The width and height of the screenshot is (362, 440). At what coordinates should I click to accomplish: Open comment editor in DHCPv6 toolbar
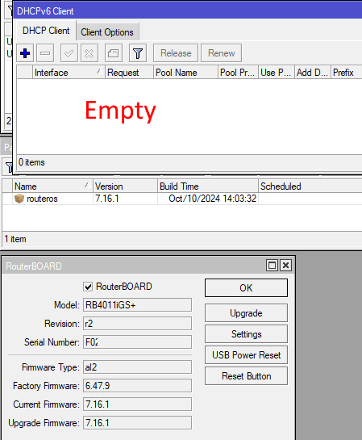[114, 53]
